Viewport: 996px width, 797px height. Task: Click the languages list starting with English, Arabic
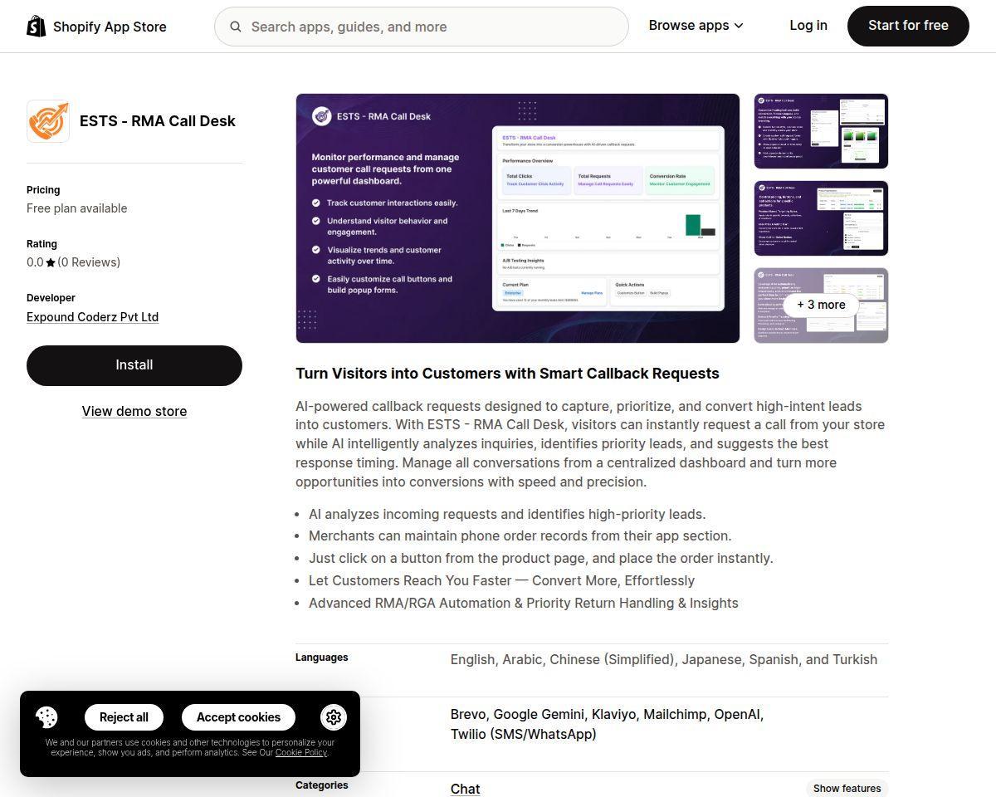(x=664, y=659)
